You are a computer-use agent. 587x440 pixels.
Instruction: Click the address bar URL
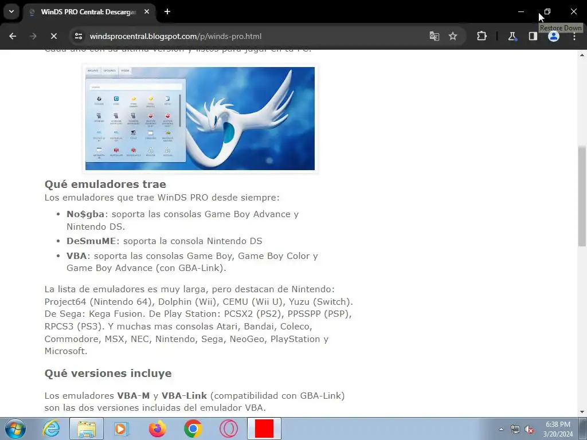pyautogui.click(x=175, y=36)
